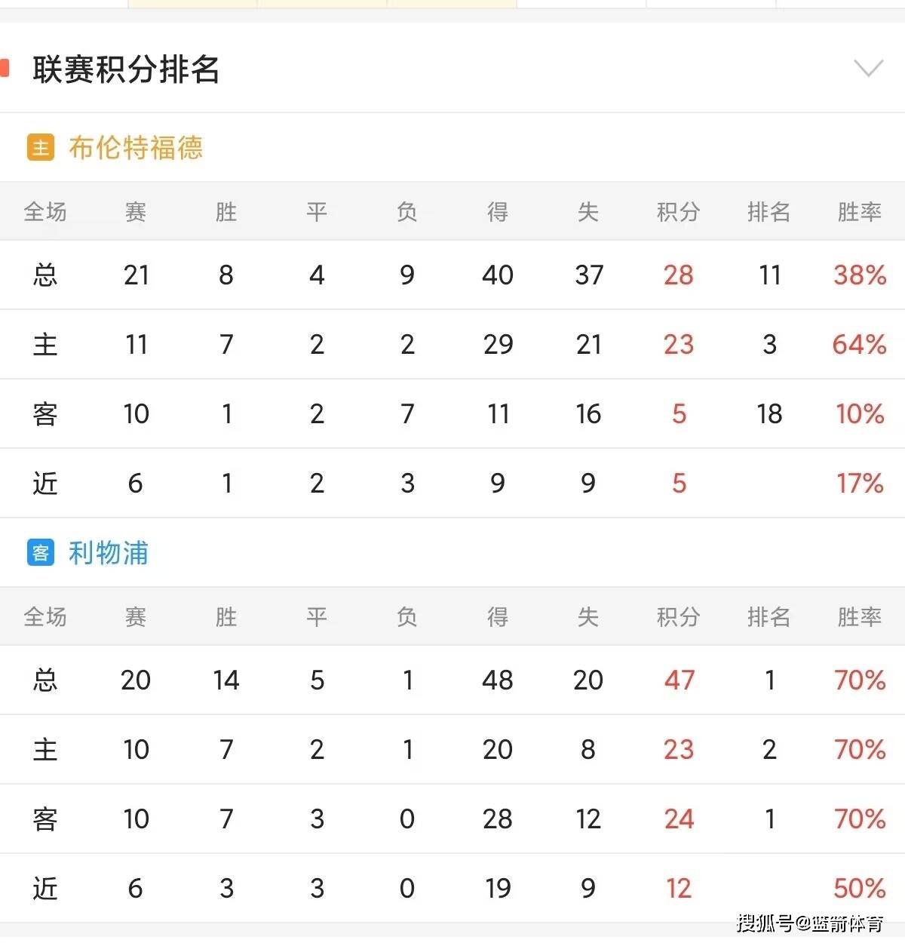The image size is (905, 943).
Task: Switch to the 联赛积分排名 section tab
Action: [x=126, y=70]
